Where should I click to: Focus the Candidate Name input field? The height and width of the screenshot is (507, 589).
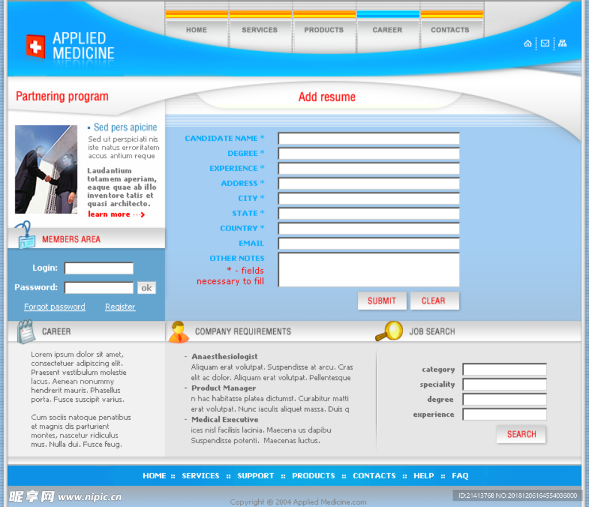(369, 139)
